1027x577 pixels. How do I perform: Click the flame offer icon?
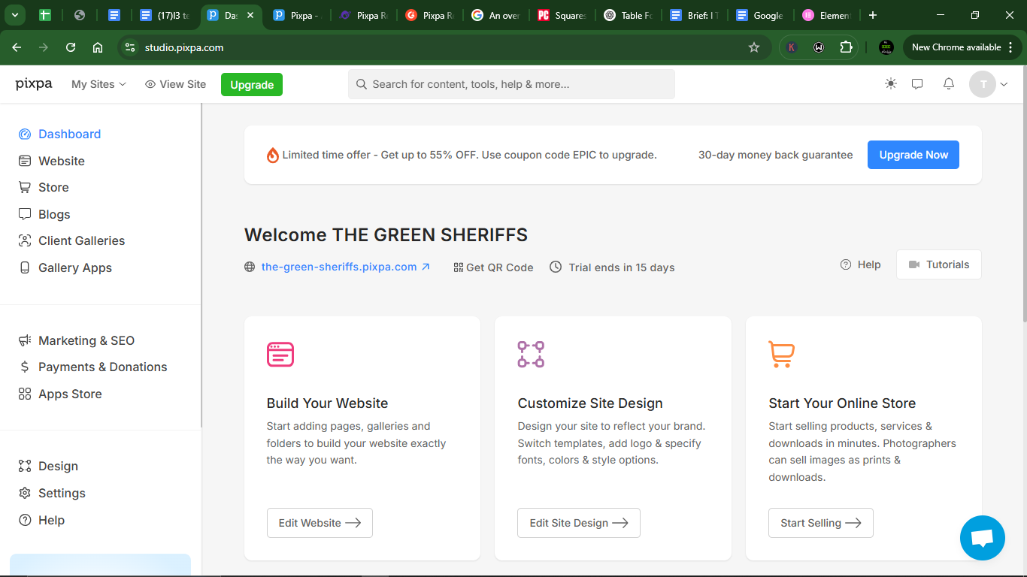[x=273, y=155]
